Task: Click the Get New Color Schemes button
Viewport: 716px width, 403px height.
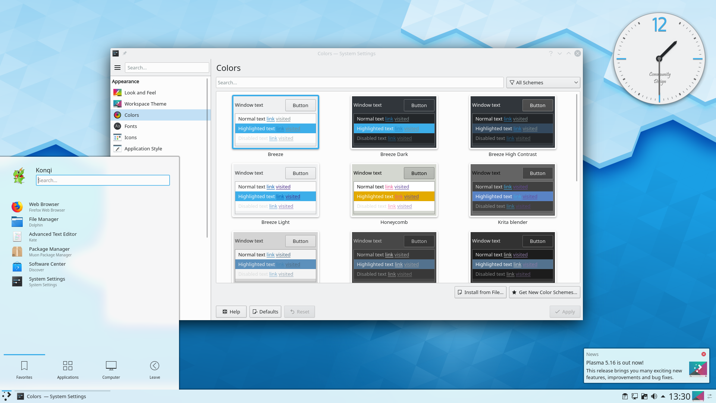Action: (x=544, y=292)
